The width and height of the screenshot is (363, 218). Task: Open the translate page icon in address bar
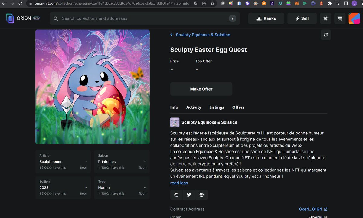196,3
